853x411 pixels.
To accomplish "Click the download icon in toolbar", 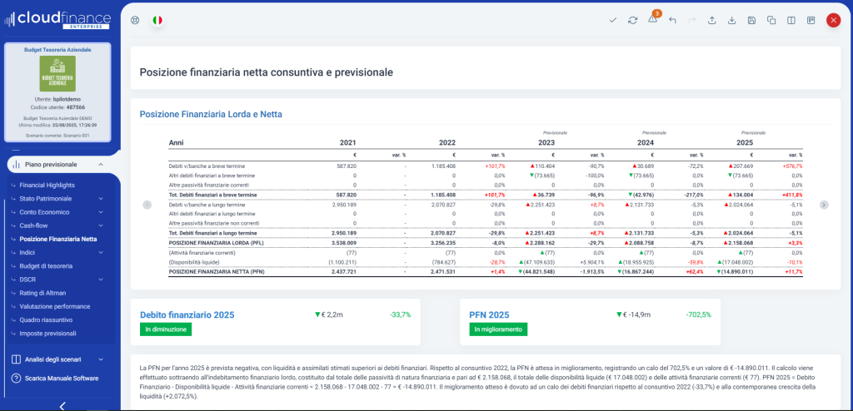I will pyautogui.click(x=731, y=20).
